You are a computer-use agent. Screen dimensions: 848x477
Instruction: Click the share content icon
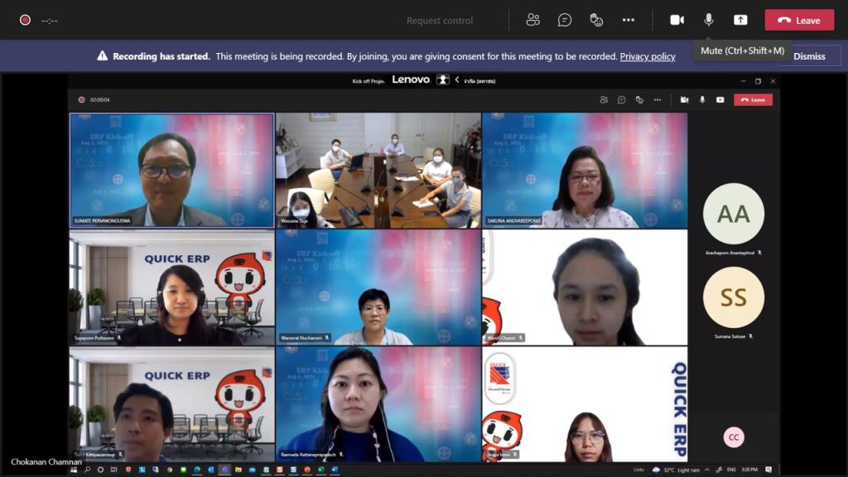[x=740, y=20]
